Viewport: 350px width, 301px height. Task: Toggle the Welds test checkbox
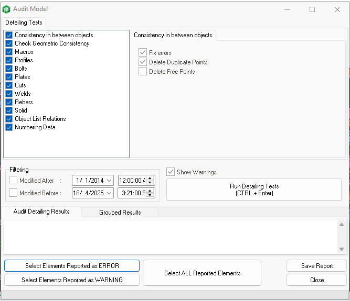tap(9, 94)
